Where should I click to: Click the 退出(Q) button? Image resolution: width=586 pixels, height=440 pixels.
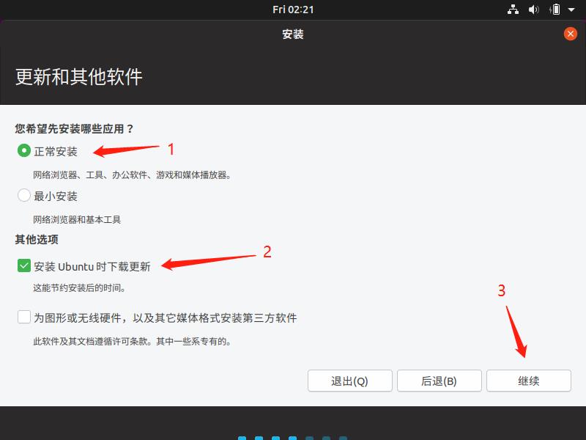point(350,381)
